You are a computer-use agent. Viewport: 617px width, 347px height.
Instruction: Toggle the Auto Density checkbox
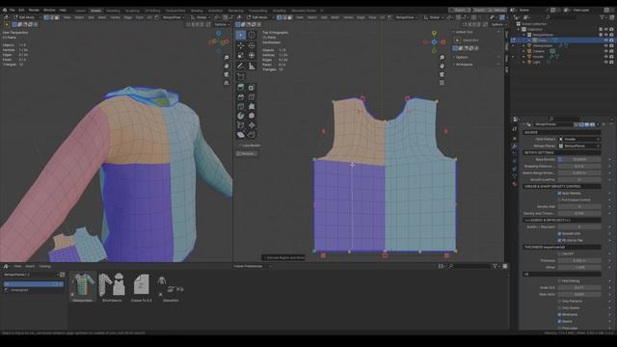559,193
